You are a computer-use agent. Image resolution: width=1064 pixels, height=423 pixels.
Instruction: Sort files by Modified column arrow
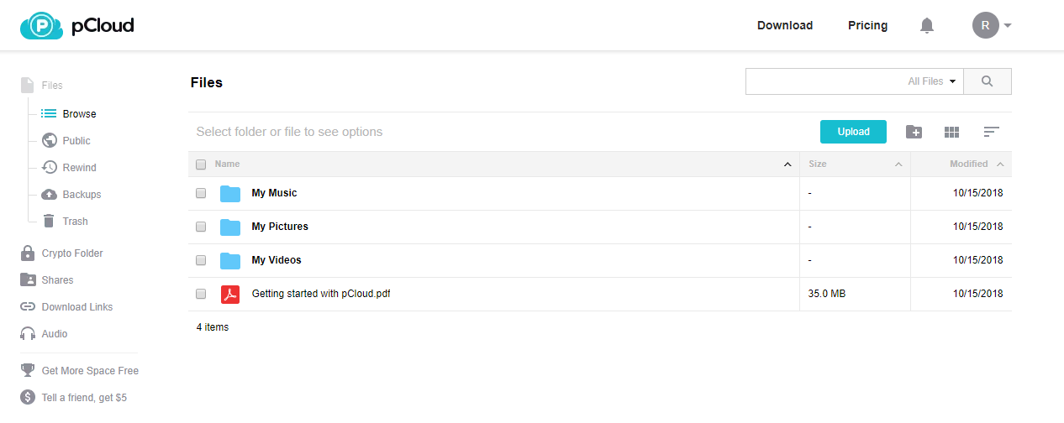[x=1000, y=164]
